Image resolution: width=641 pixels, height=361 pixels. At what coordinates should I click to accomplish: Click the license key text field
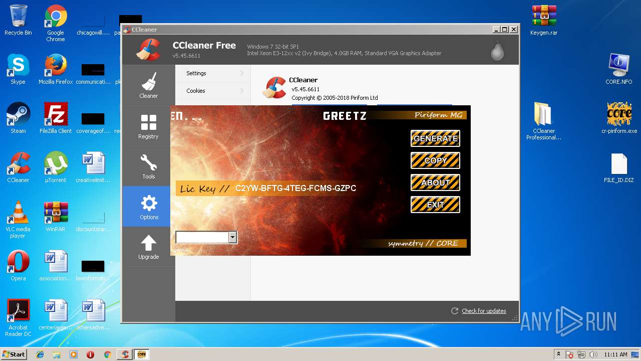point(296,189)
